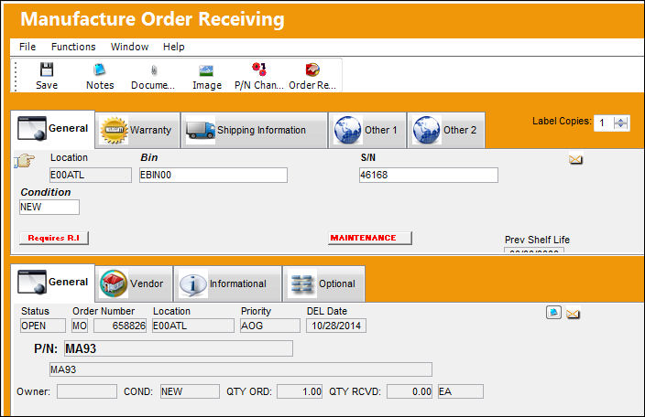Open the Functions menu
645x417 pixels.
[73, 47]
